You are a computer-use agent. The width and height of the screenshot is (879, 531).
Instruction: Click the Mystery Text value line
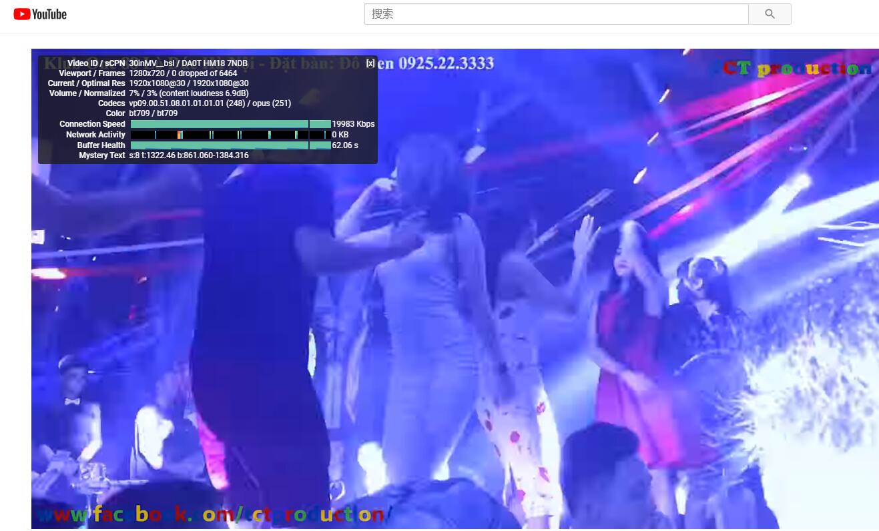(x=188, y=155)
